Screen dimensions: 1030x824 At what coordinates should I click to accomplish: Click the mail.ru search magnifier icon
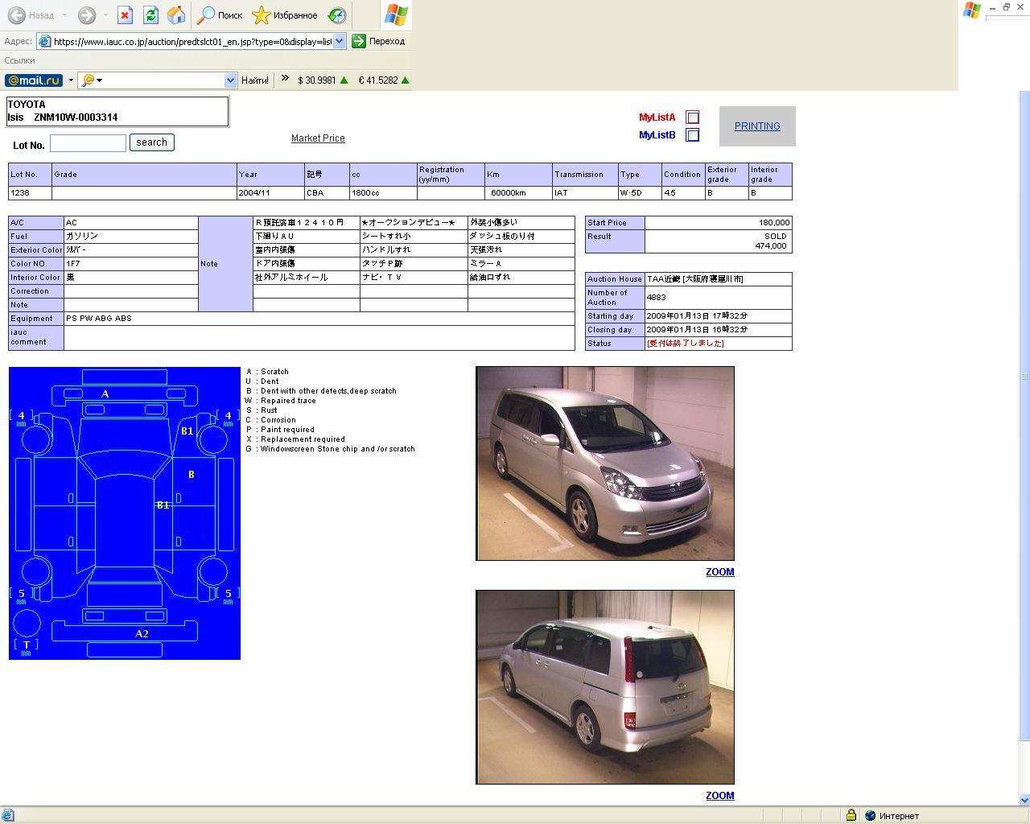point(88,80)
